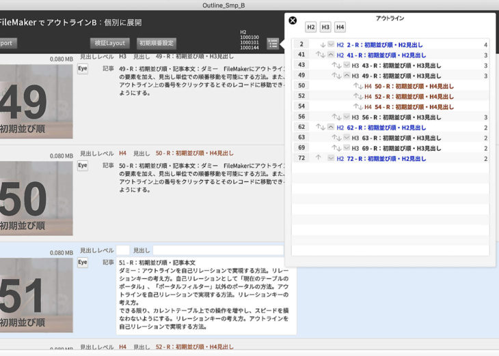The image size is (499, 356).
Task: Click the 記事 text area of record 51
Action: (206, 296)
